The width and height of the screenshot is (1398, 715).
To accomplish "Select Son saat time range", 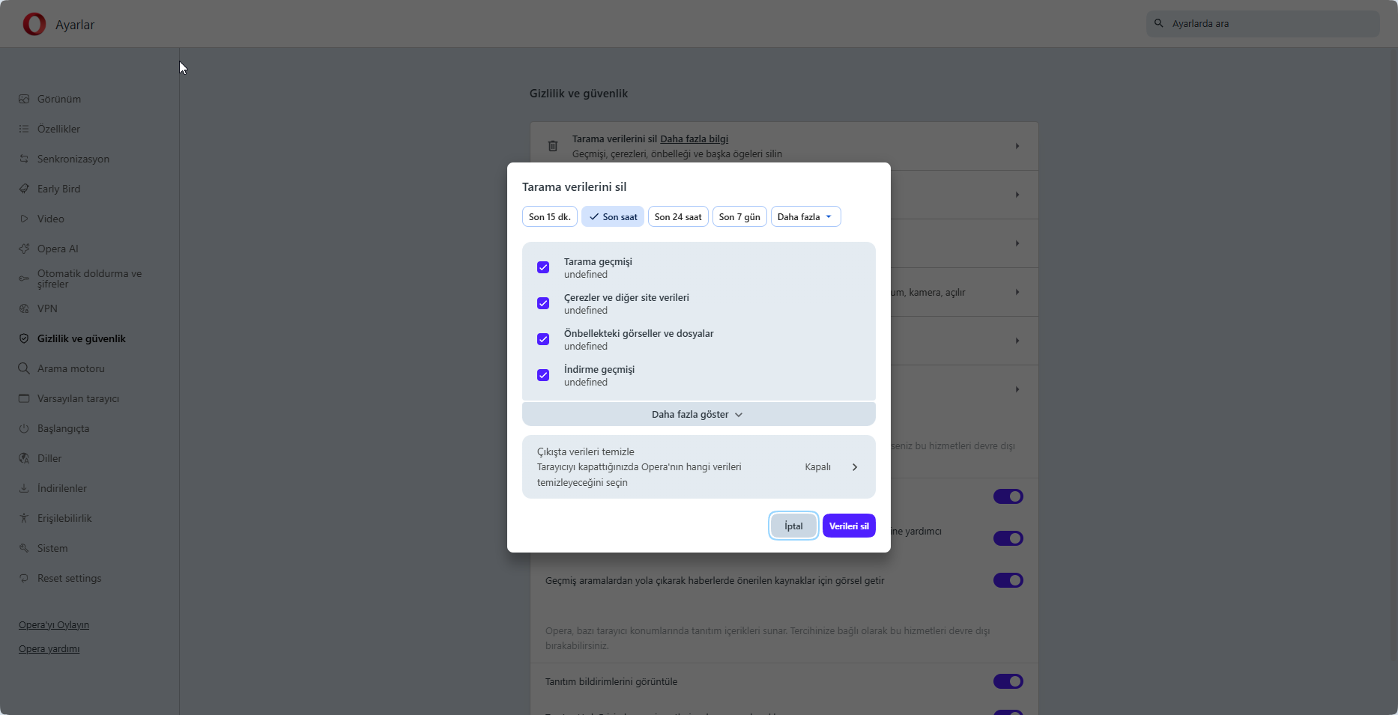I will click(613, 216).
